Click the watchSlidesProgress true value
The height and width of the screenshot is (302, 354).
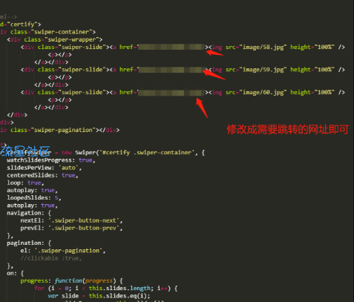click(85, 160)
